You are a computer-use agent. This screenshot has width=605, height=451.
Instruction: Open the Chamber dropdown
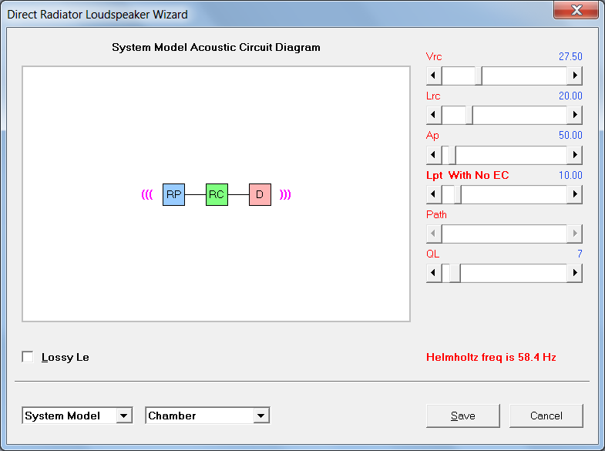click(207, 416)
